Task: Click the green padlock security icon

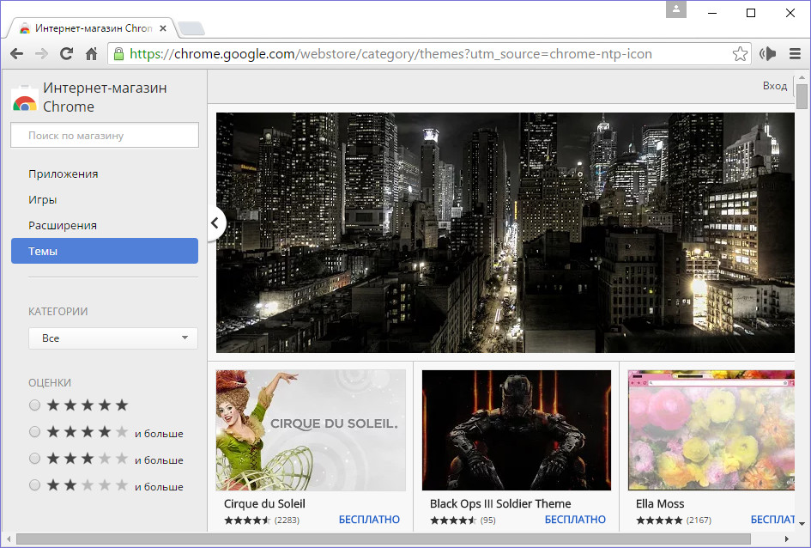Action: click(x=118, y=54)
